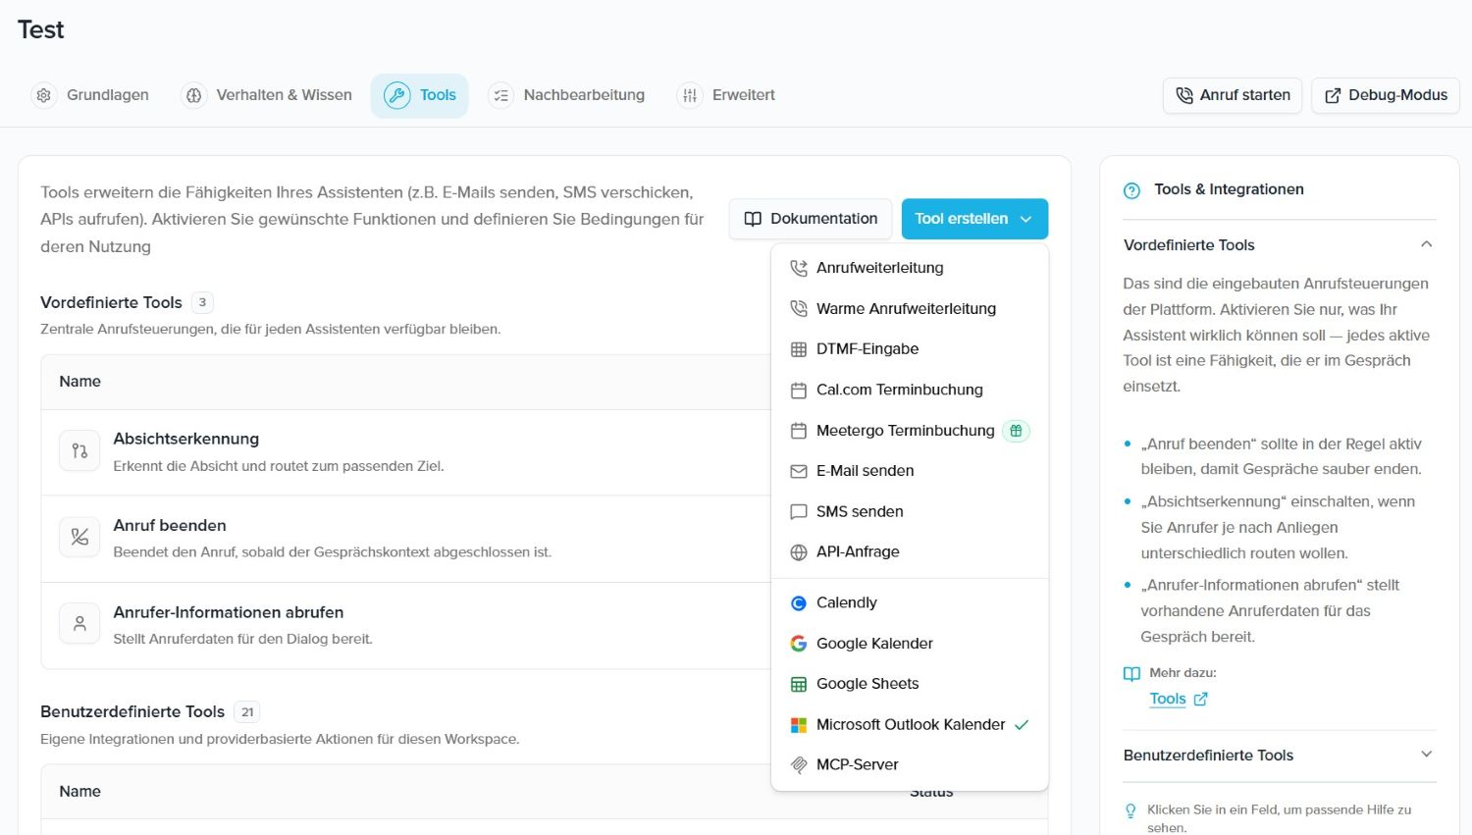Image resolution: width=1472 pixels, height=835 pixels.
Task: Click the Verhalten & Wissen brain icon
Action: point(193,95)
